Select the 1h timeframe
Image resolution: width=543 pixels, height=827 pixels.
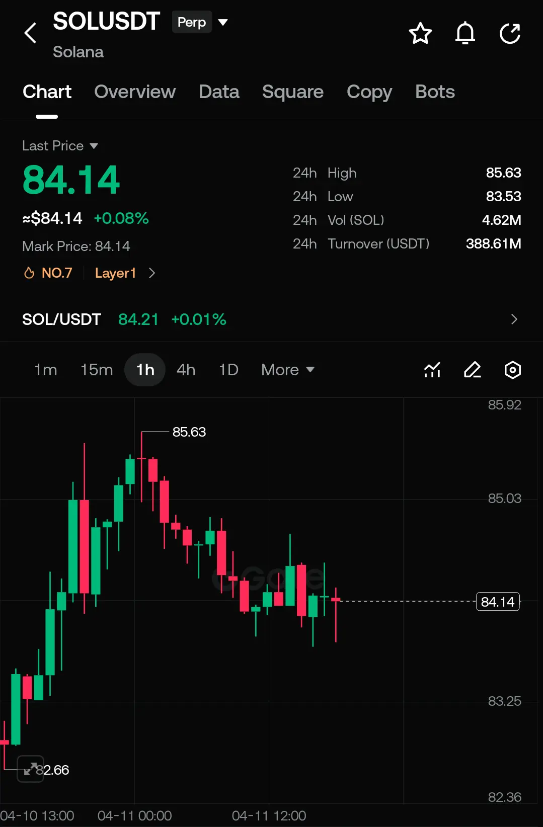tap(145, 370)
